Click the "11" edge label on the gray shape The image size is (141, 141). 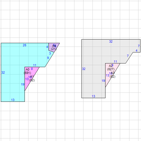[115, 61]
